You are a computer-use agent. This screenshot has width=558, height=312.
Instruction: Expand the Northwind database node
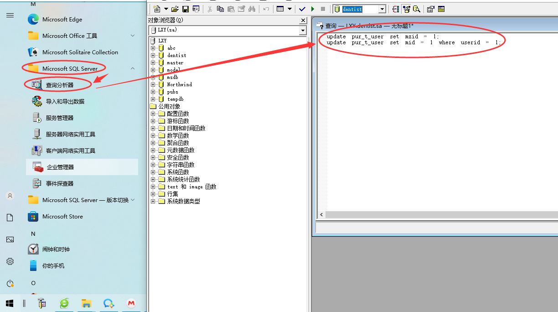coord(153,84)
